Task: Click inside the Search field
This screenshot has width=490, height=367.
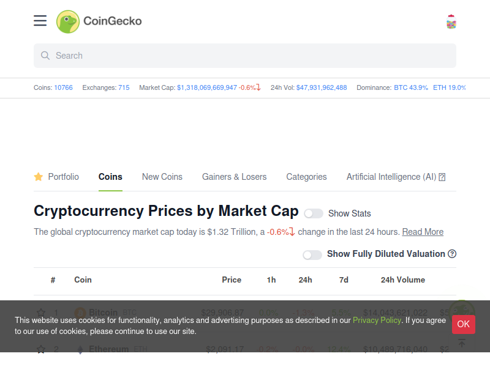Action: click(245, 56)
